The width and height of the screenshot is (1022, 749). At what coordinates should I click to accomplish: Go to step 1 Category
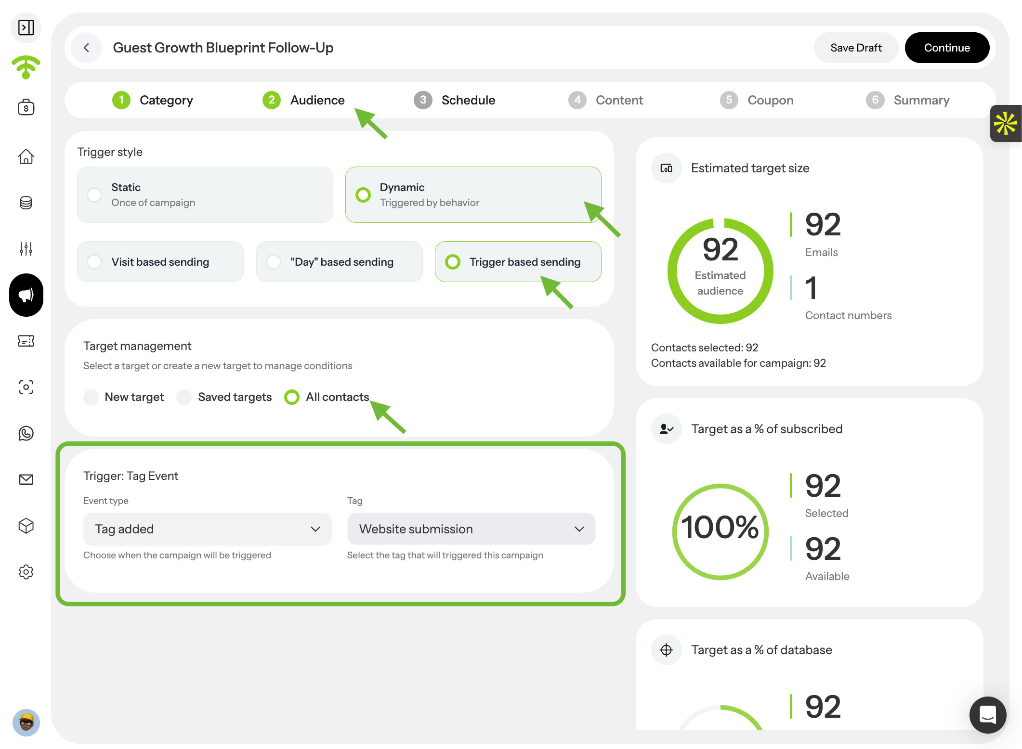pos(153,100)
